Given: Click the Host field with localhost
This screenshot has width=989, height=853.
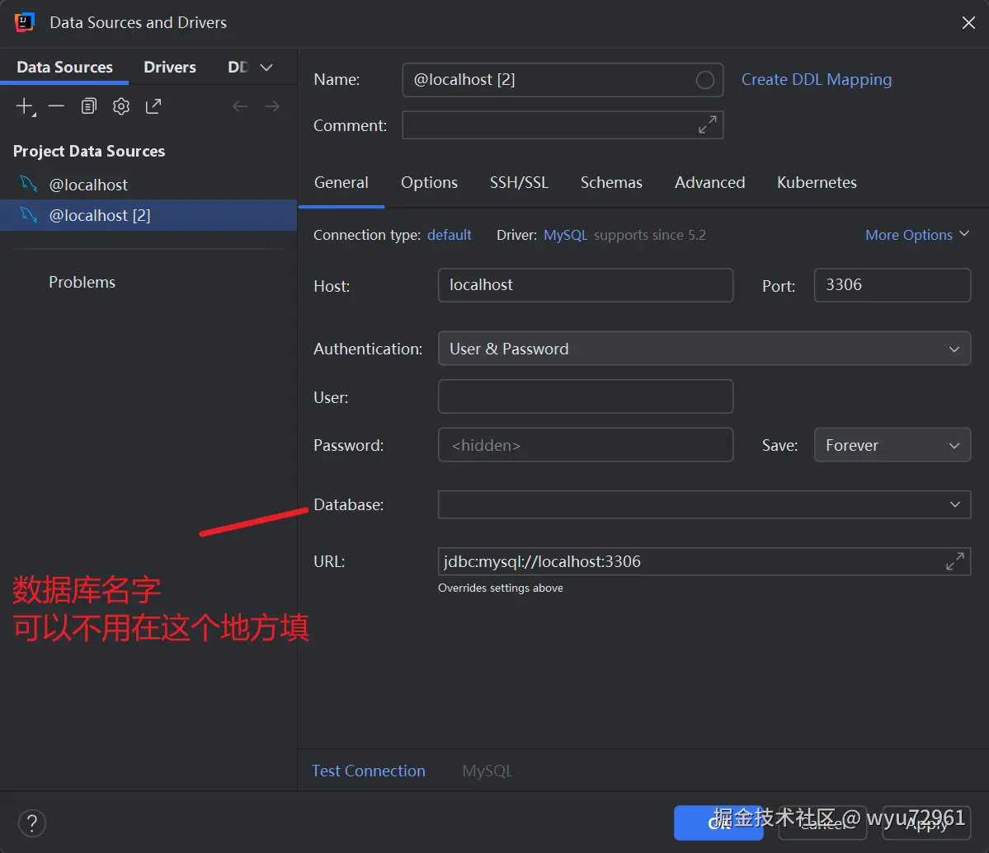Looking at the screenshot, I should [x=586, y=285].
